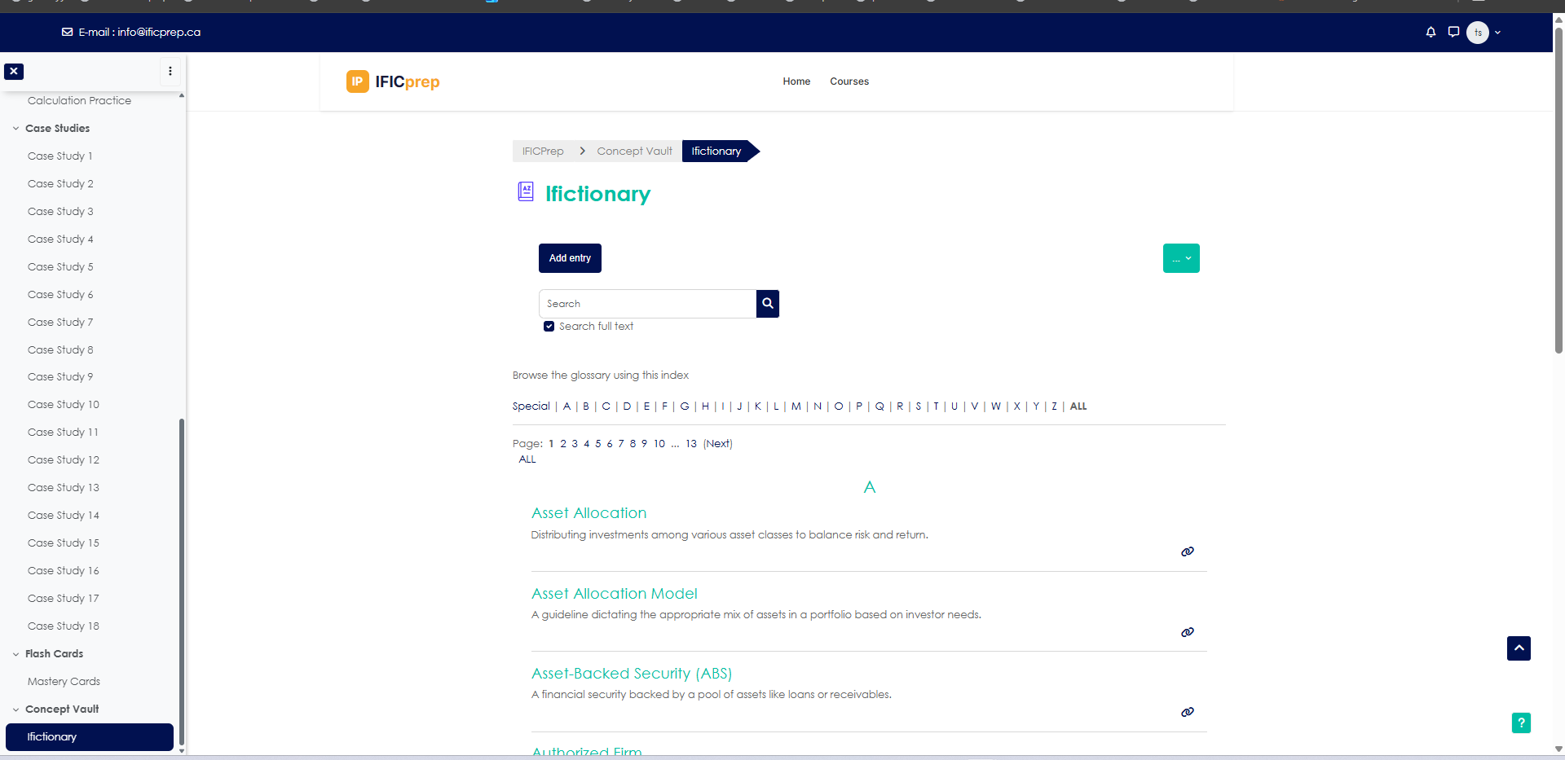The width and height of the screenshot is (1565, 760).
Task: Click the main page vertical scrollbar
Action: [x=1558, y=189]
